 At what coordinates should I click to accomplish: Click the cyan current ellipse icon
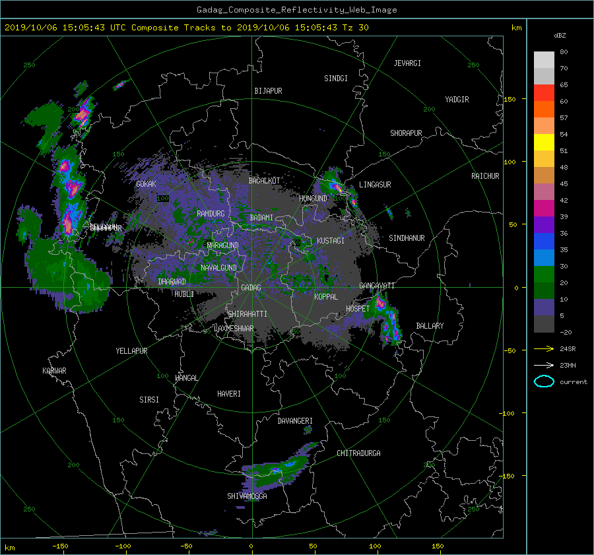[544, 381]
